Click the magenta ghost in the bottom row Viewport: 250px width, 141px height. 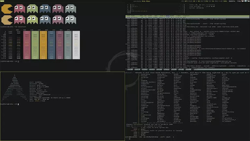tap(58, 20)
